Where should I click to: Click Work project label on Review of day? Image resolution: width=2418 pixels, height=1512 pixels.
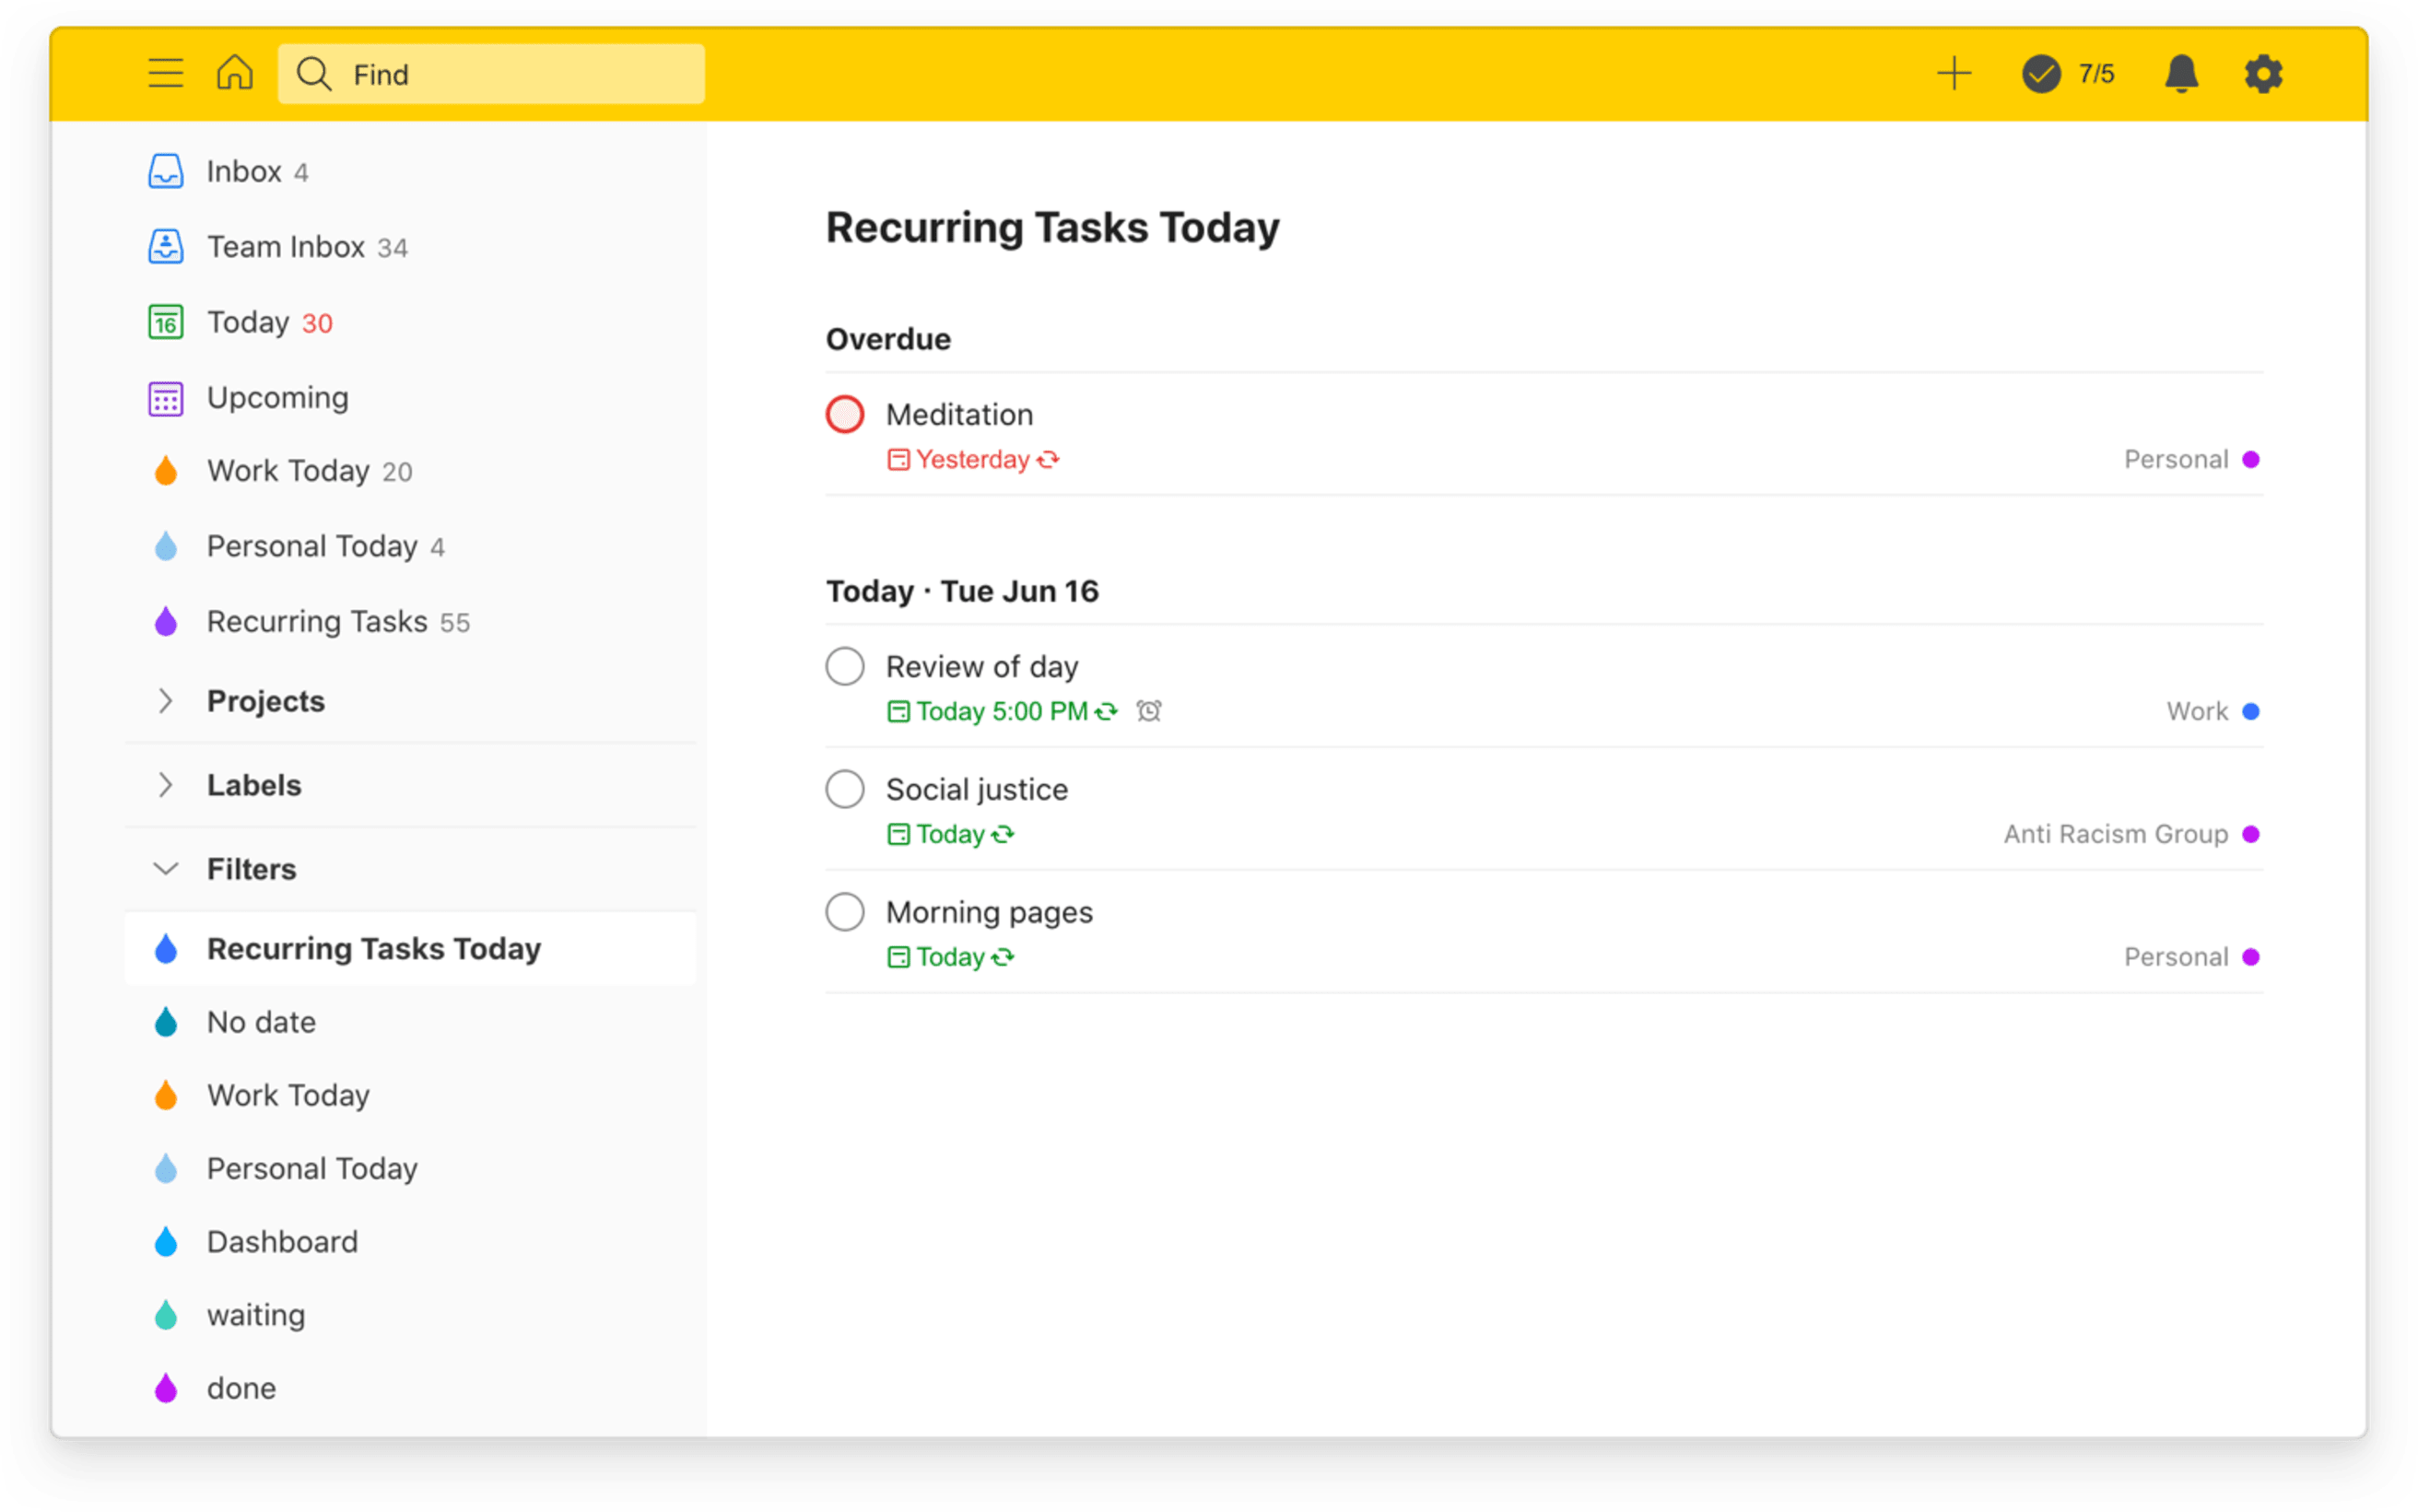click(x=2196, y=711)
